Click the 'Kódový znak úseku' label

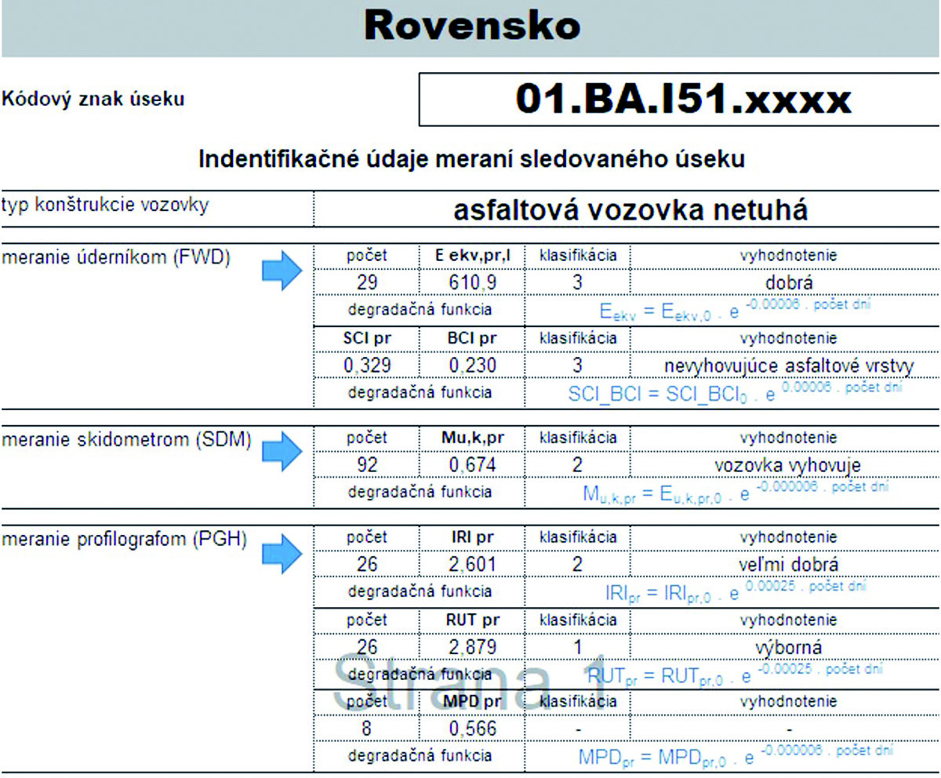pyautogui.click(x=94, y=100)
